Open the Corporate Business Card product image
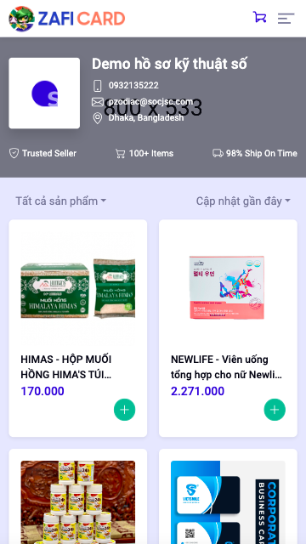 [228, 502]
